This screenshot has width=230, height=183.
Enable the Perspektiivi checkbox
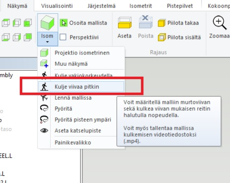coord(63,37)
